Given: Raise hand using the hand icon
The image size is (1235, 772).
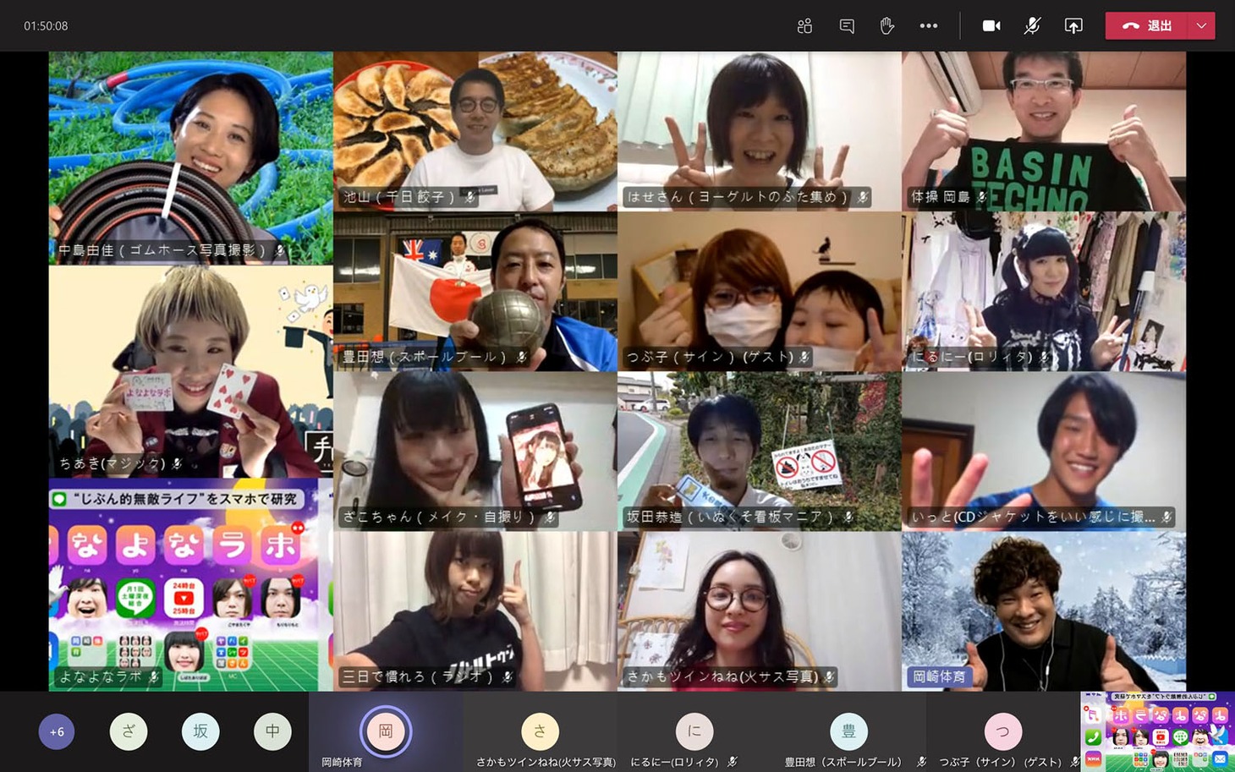Looking at the screenshot, I should 886,26.
